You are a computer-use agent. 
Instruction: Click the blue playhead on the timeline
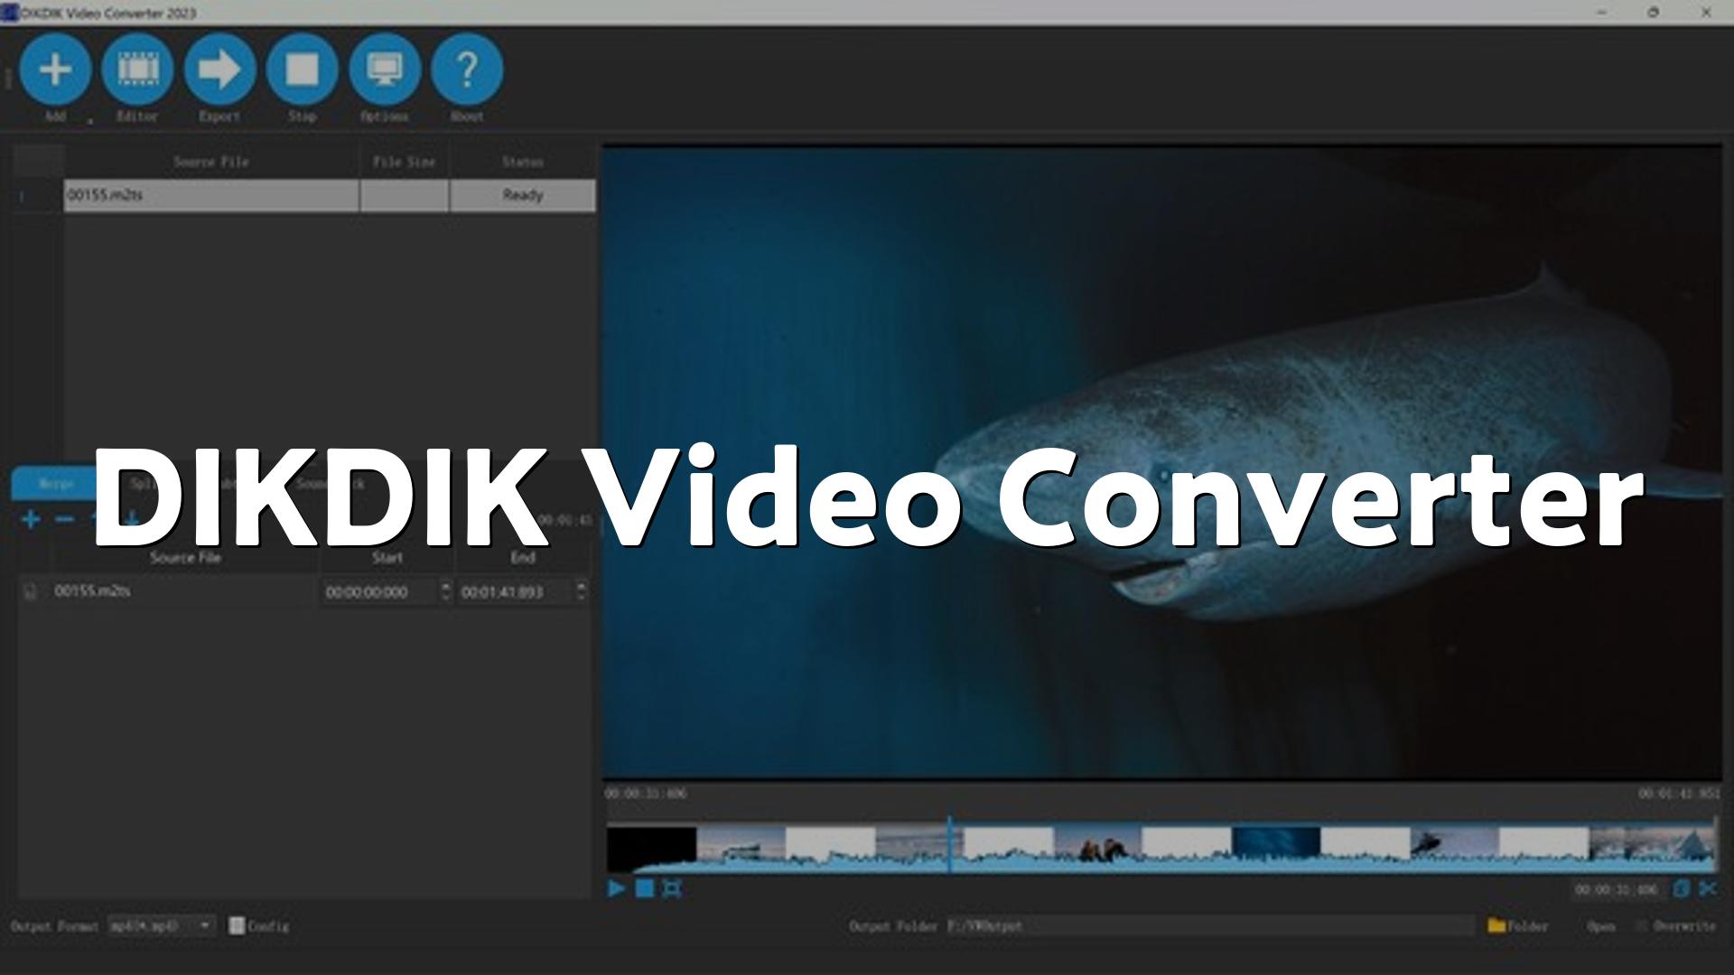pyautogui.click(x=949, y=844)
